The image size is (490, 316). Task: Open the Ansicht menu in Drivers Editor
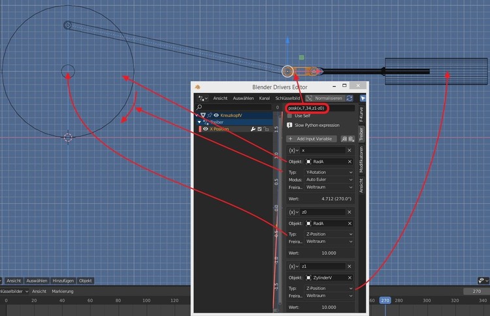(220, 98)
